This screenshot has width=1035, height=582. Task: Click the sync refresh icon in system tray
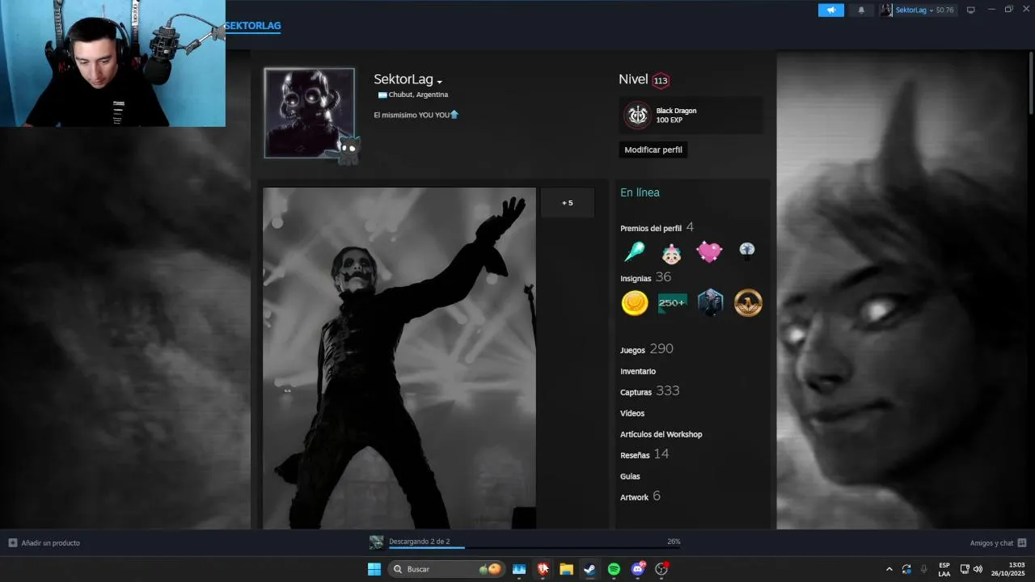pyautogui.click(x=906, y=569)
